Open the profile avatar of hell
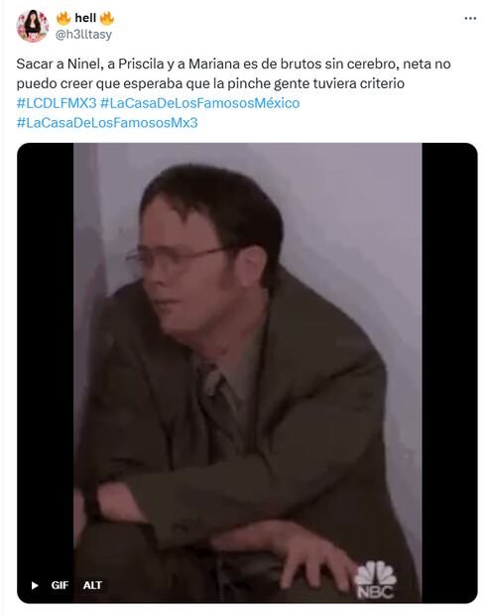 (33, 26)
